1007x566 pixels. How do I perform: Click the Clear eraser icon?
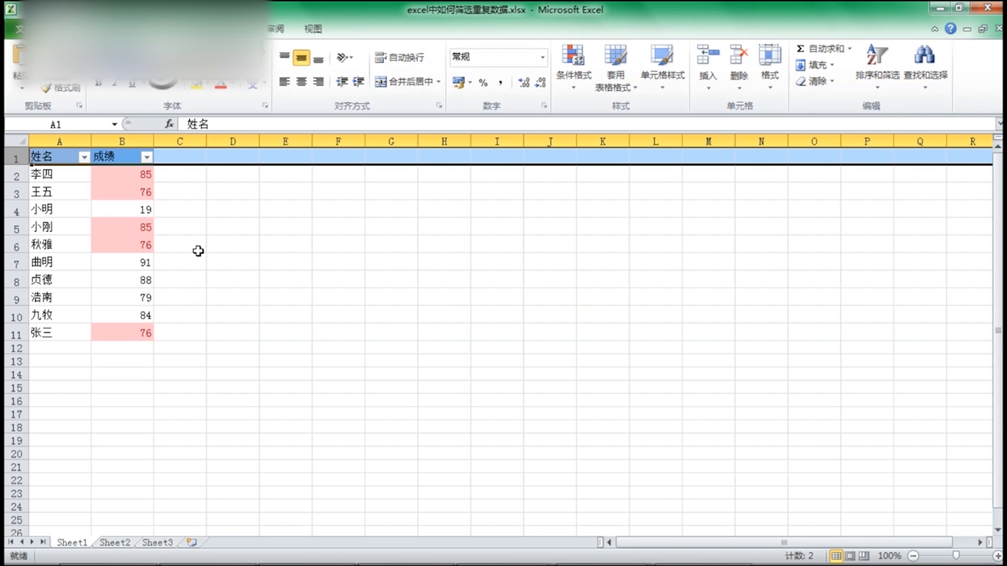tap(800, 81)
